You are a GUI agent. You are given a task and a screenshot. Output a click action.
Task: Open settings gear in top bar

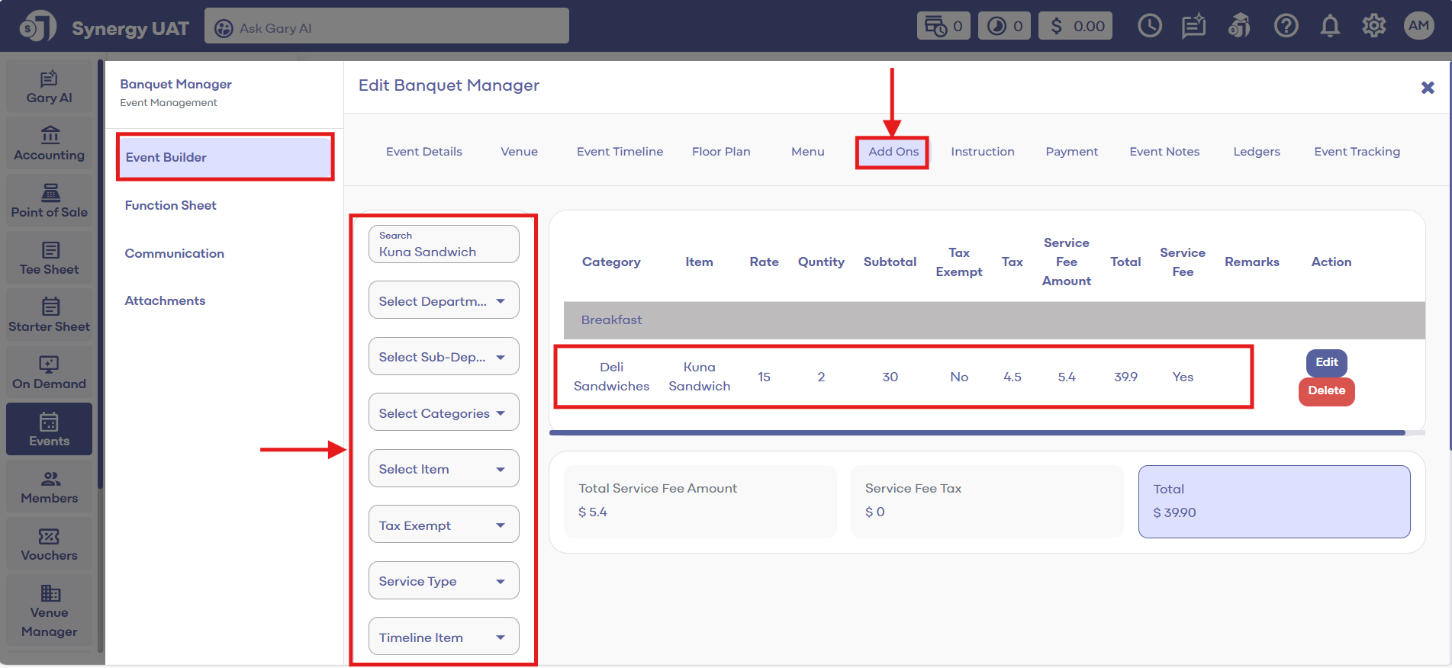click(1373, 27)
